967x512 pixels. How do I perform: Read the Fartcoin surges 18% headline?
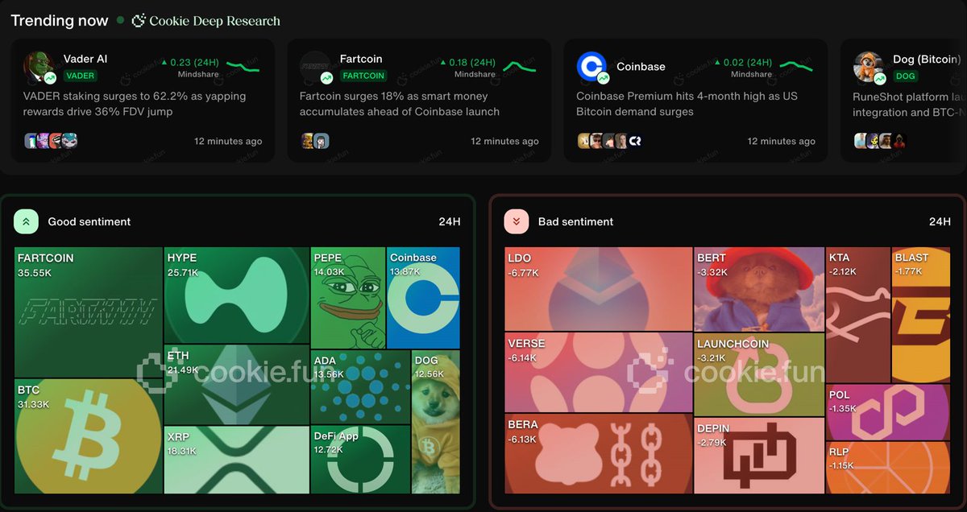[400, 104]
